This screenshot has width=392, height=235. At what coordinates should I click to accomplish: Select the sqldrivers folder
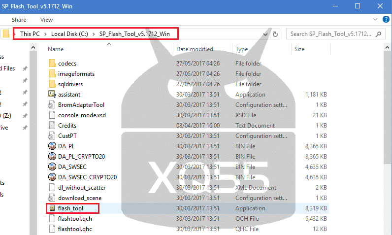(69, 84)
